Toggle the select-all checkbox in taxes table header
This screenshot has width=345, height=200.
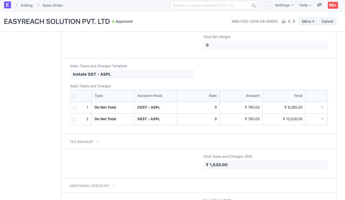pyautogui.click(x=75, y=96)
